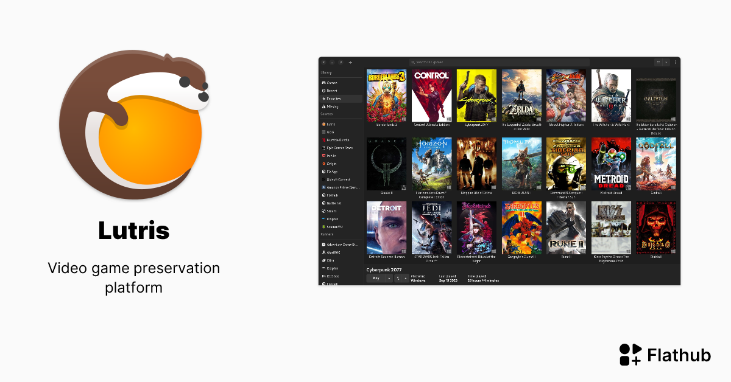This screenshot has width=731, height=382.
Task: Select the Quake II cover
Action: coord(386,164)
